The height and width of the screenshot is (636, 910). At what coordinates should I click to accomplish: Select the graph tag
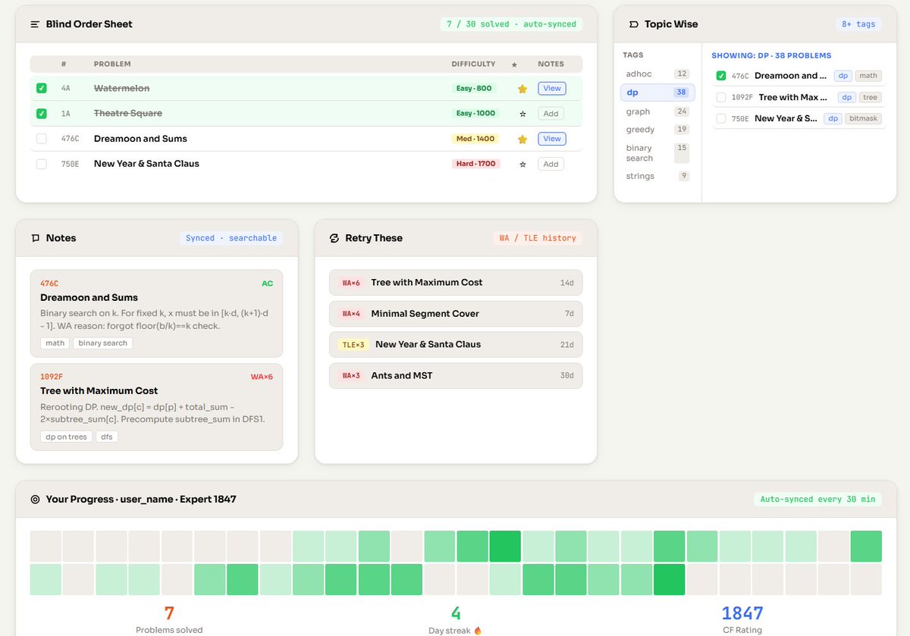pos(657,111)
